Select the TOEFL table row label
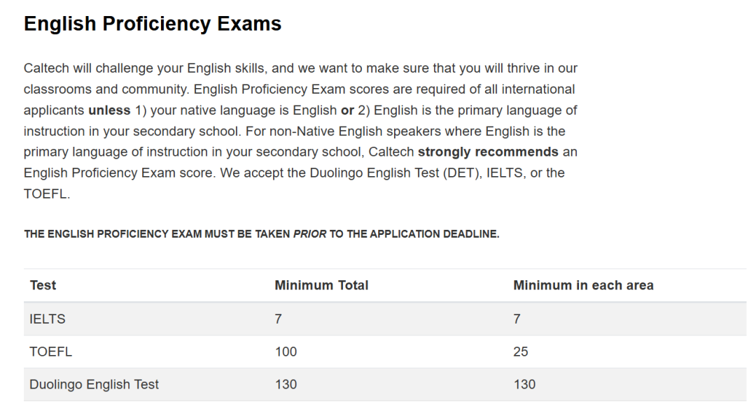The width and height of the screenshot is (756, 411). coord(50,352)
